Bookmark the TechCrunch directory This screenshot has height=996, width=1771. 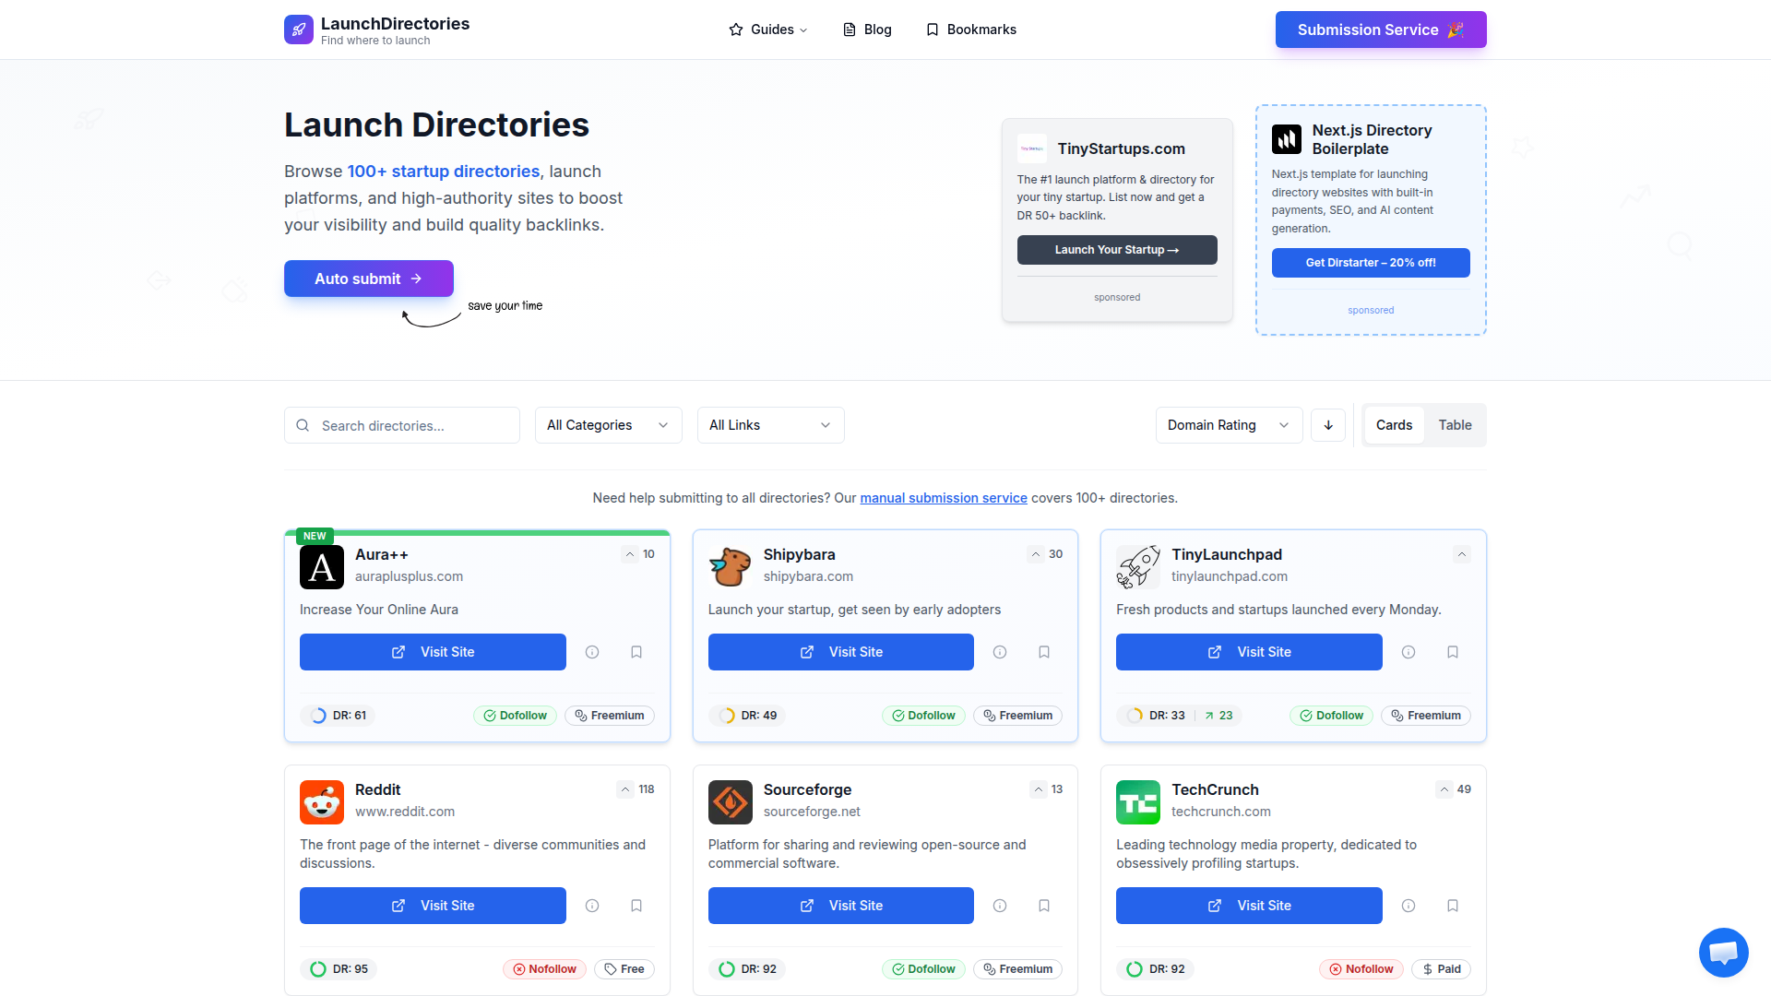1452,906
